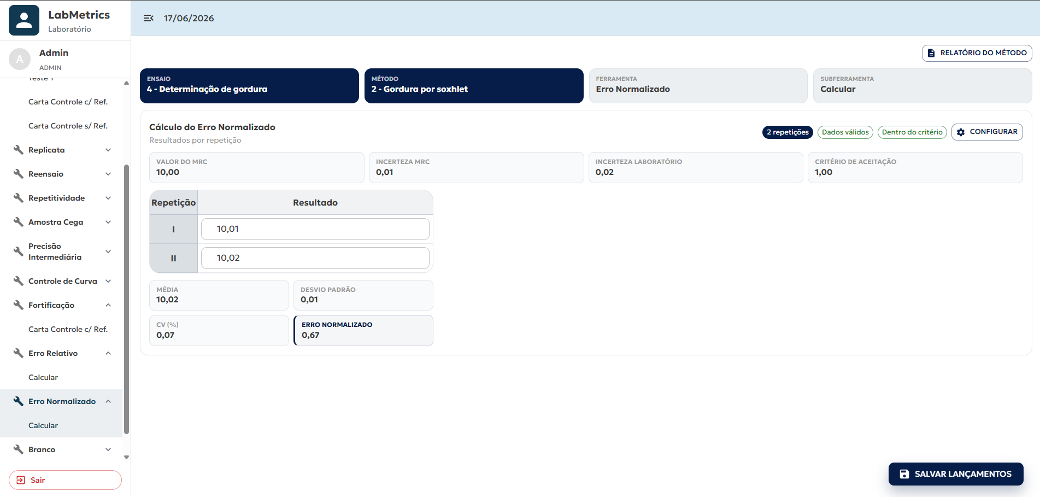This screenshot has height=497, width=1040.
Task: Click the sidebar scrollbar thumb
Action: coord(127,299)
